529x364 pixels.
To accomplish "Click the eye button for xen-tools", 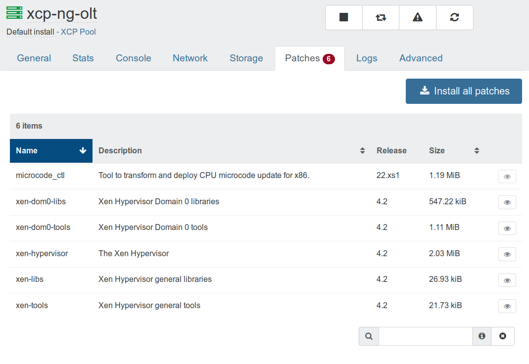I will tap(507, 306).
